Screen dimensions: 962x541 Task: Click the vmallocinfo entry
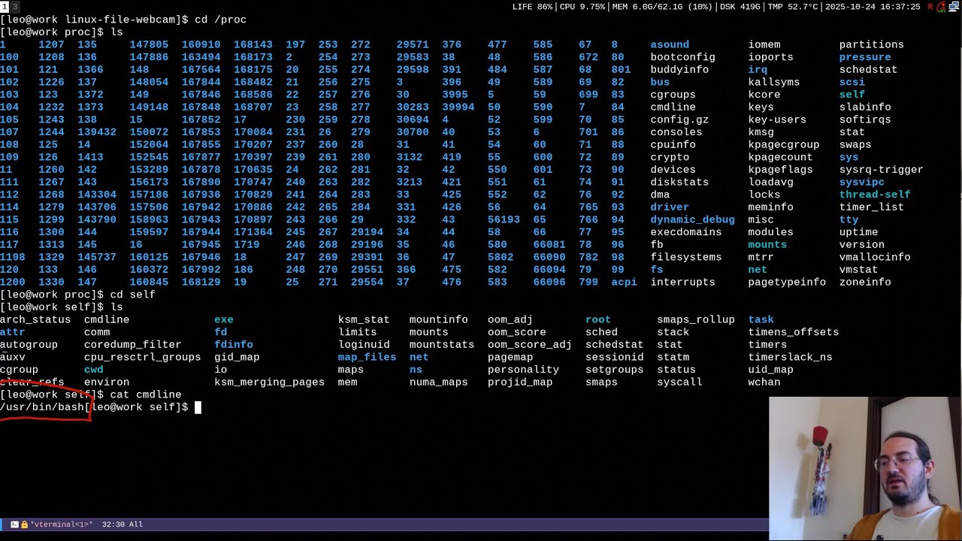click(875, 258)
